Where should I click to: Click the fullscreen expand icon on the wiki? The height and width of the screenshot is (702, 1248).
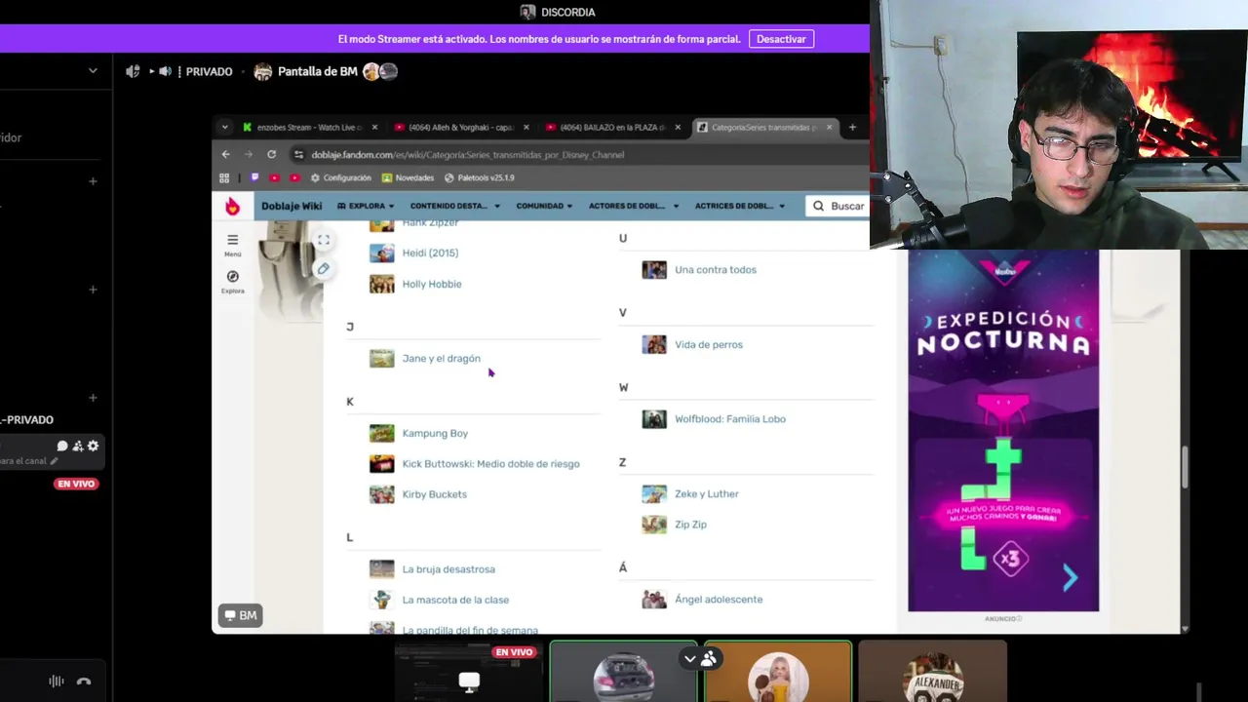click(324, 240)
